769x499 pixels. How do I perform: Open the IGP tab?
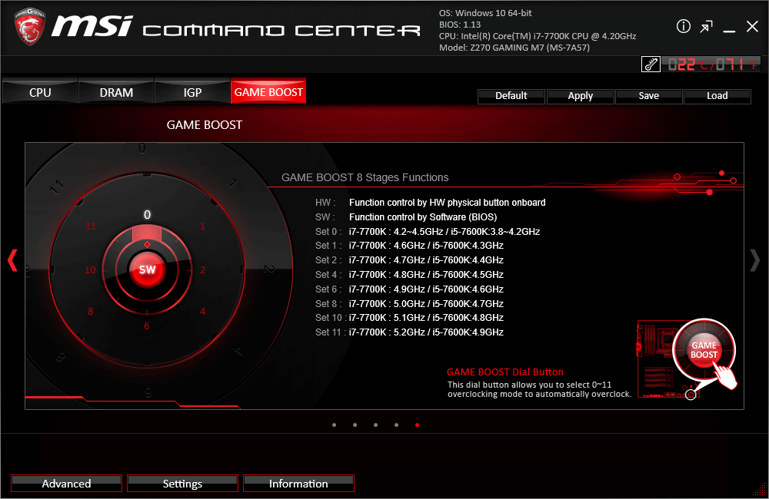point(191,91)
